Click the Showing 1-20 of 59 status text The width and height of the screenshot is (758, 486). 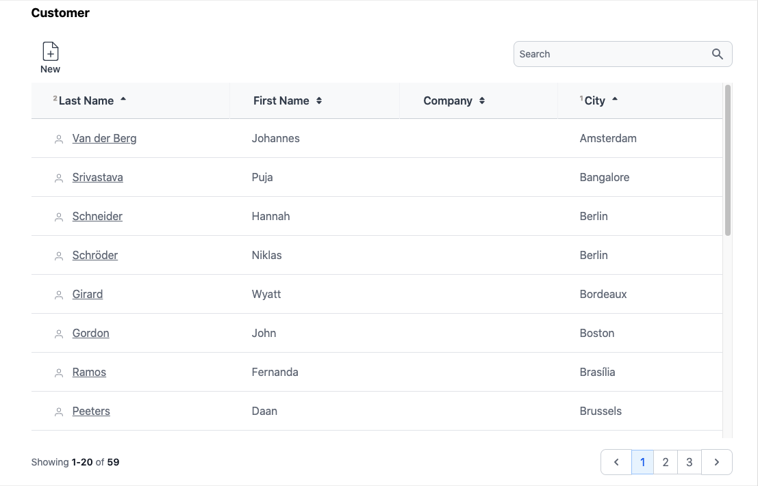[x=75, y=462]
